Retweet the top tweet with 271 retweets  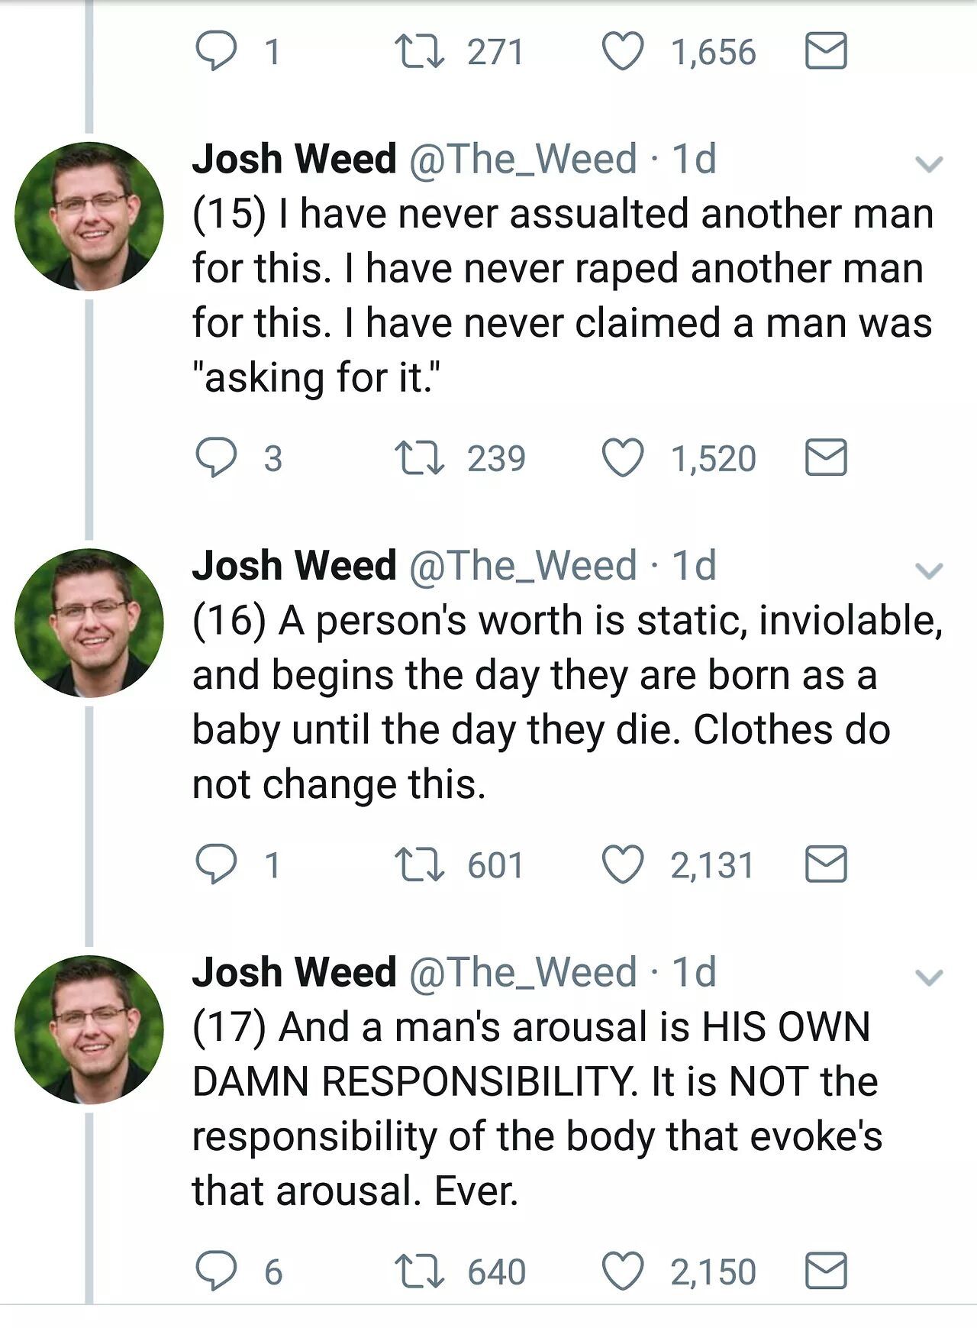point(420,52)
